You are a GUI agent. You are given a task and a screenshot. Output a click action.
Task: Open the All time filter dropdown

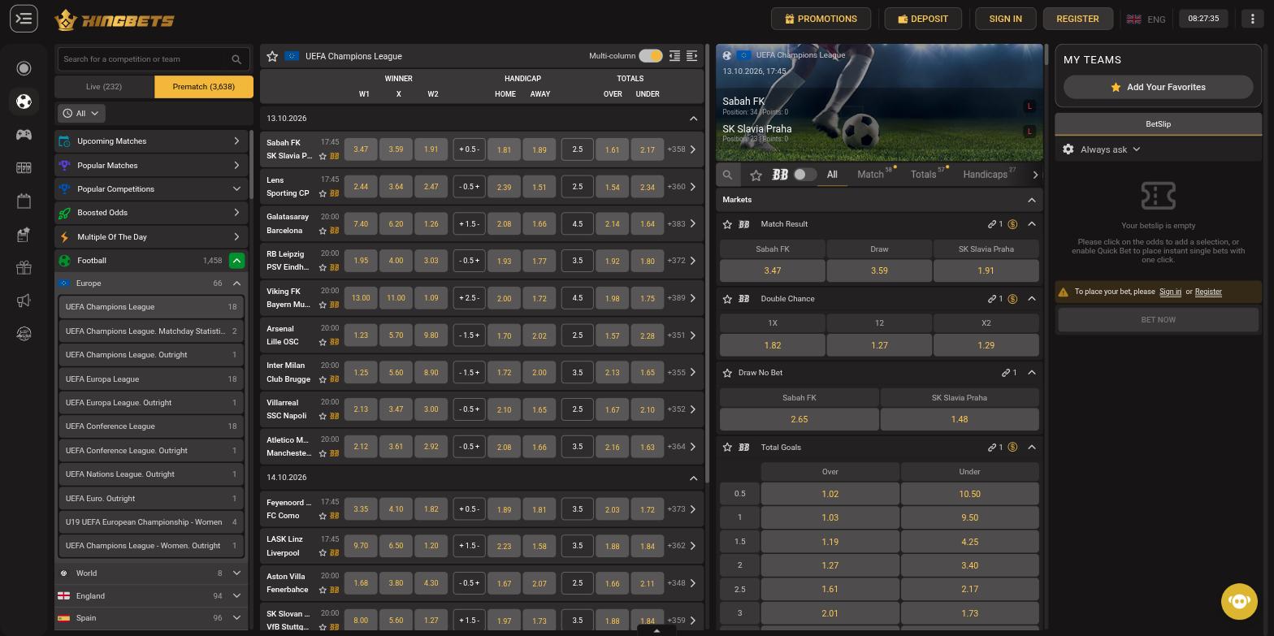[81, 114]
